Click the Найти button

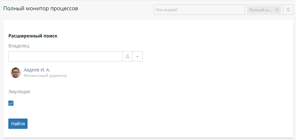coord(18,124)
